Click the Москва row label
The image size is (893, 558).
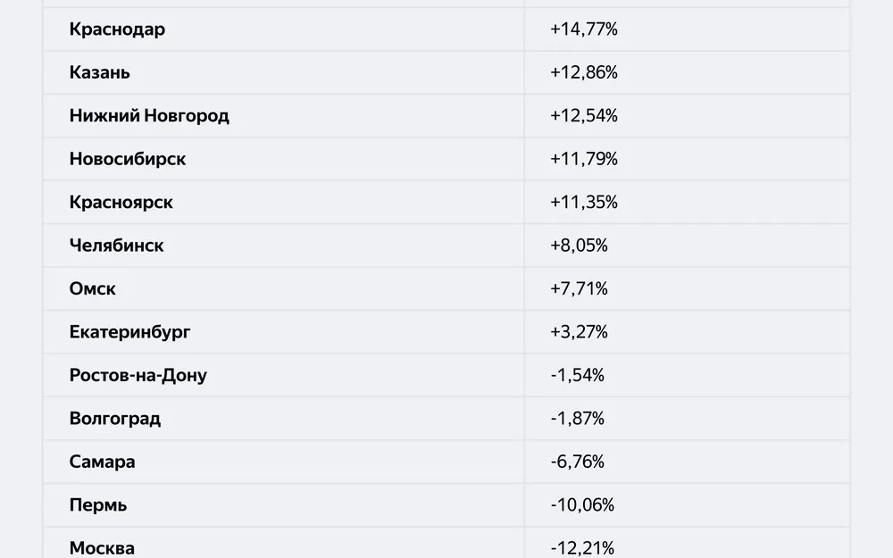click(102, 547)
